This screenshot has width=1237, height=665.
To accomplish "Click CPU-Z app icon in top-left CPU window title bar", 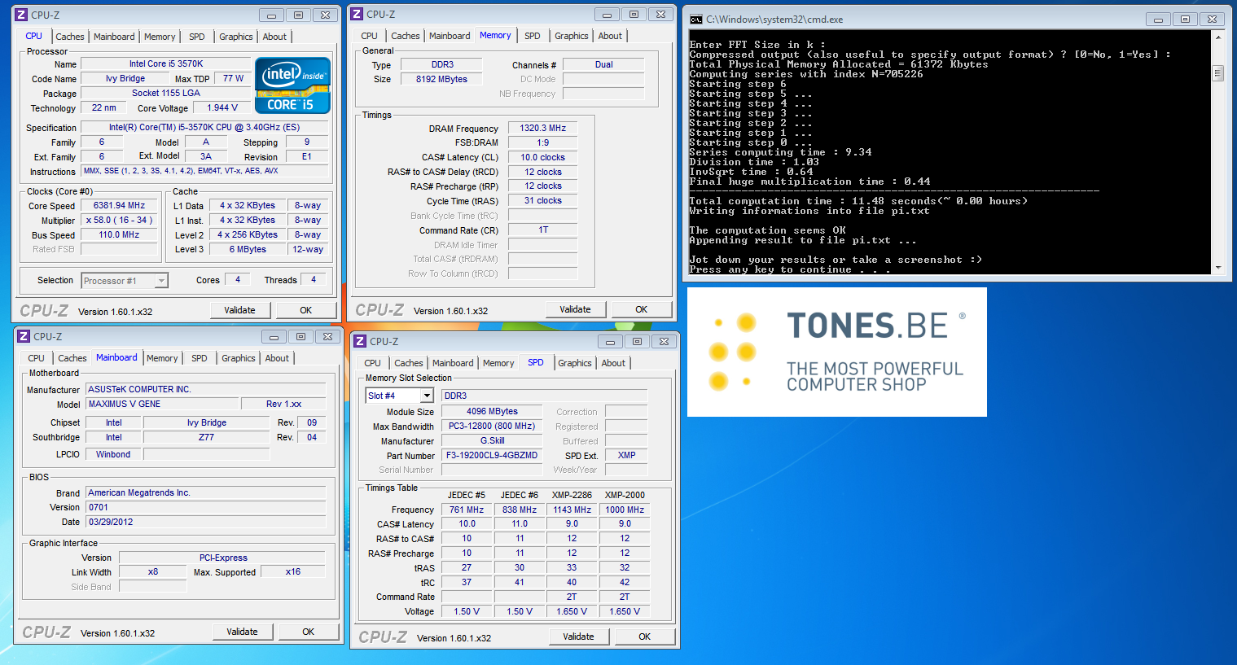I will [x=21, y=15].
